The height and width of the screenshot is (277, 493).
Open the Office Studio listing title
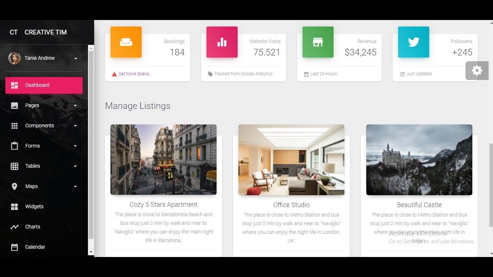(x=291, y=205)
